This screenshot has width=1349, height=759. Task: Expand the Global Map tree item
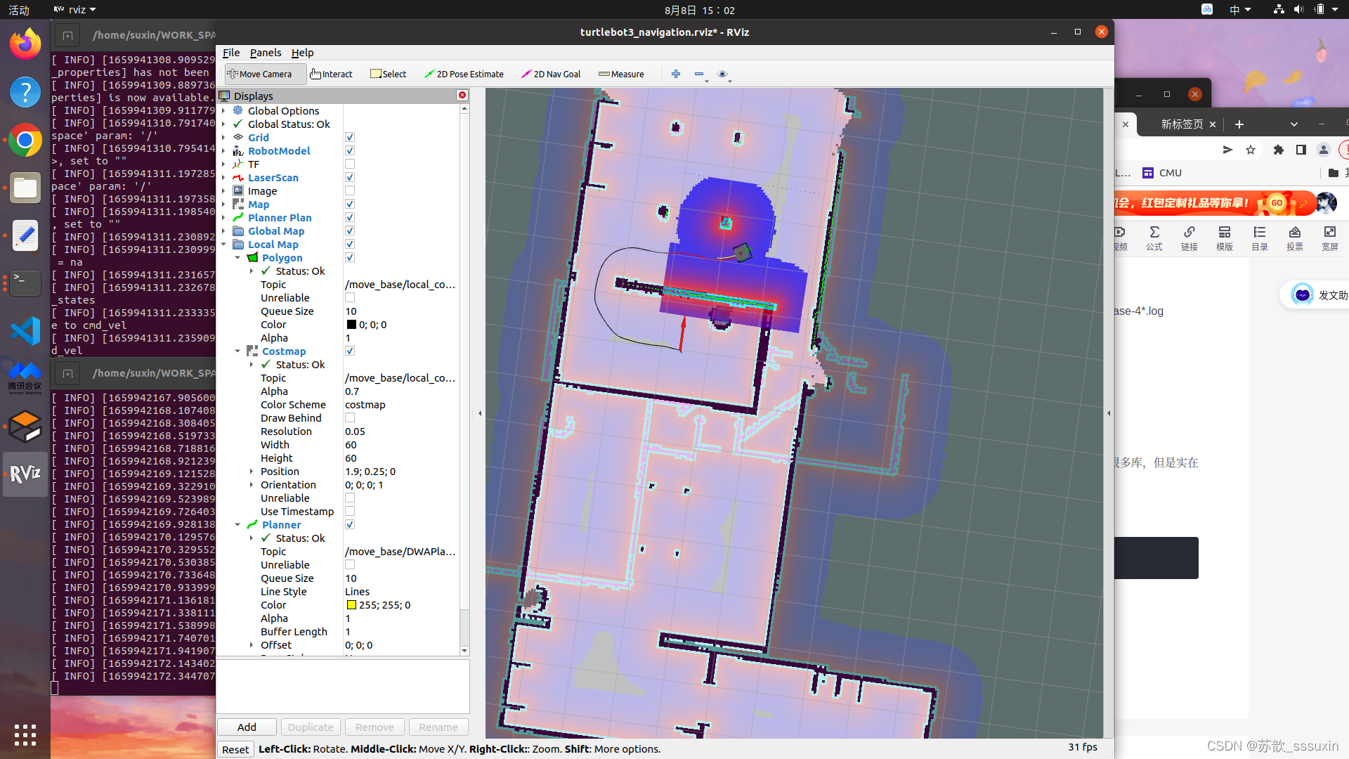(x=224, y=231)
